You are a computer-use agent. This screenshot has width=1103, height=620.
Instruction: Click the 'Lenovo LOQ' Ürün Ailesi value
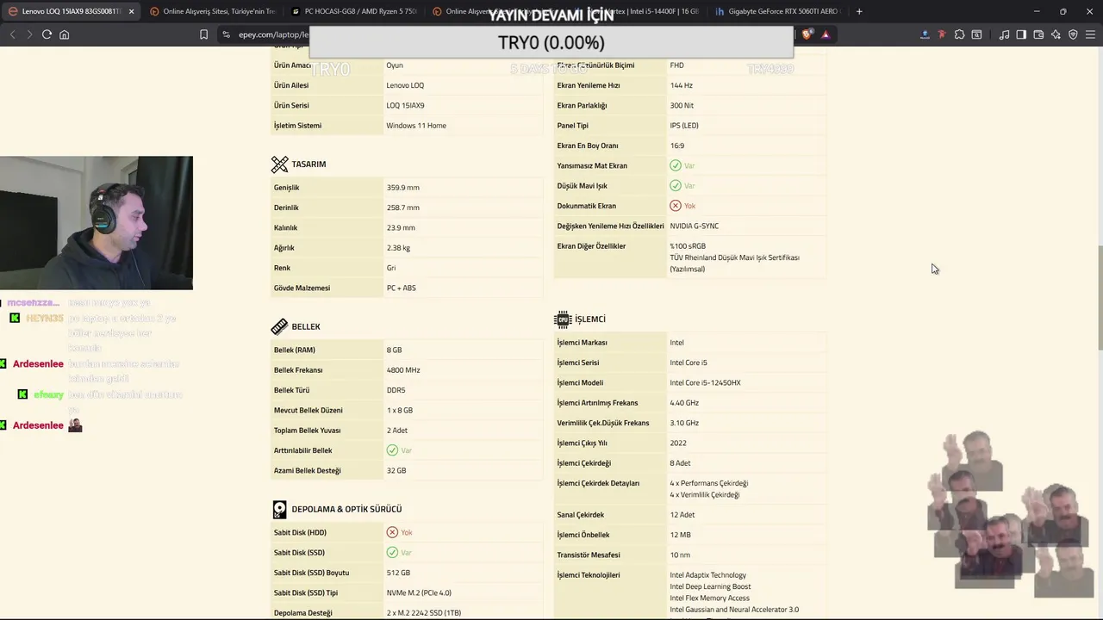[x=405, y=85]
